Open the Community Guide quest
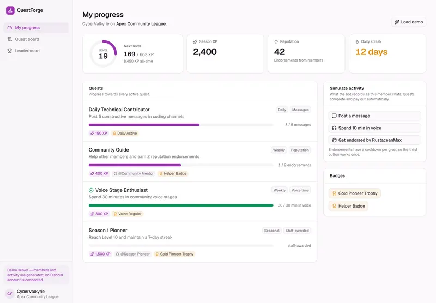The width and height of the screenshot is (436, 303). [108, 150]
